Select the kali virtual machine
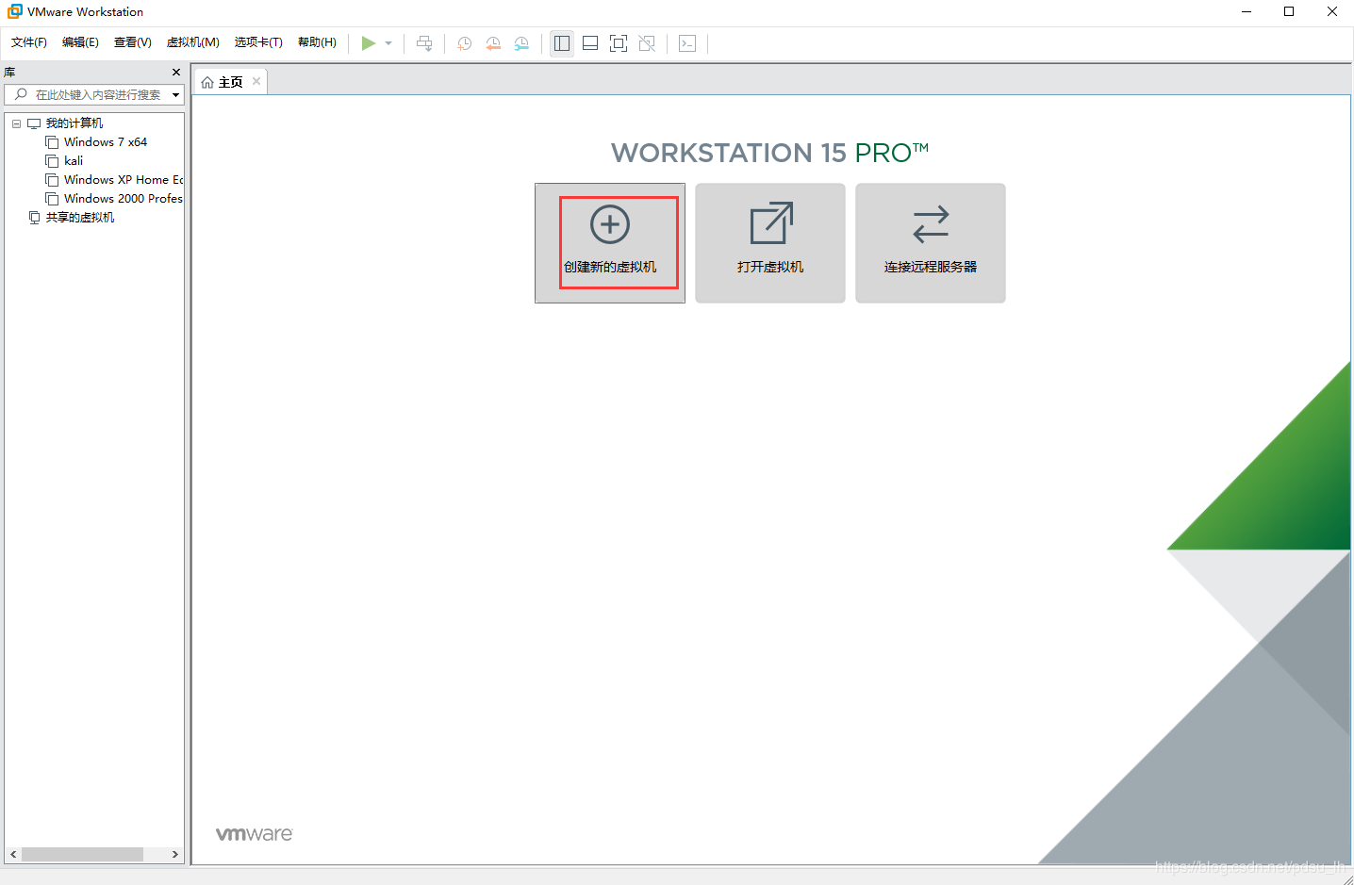1354x885 pixels. pyautogui.click(x=74, y=161)
